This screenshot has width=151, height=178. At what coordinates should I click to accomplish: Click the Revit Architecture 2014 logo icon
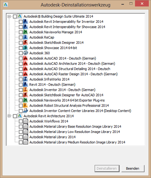point(20,116)
